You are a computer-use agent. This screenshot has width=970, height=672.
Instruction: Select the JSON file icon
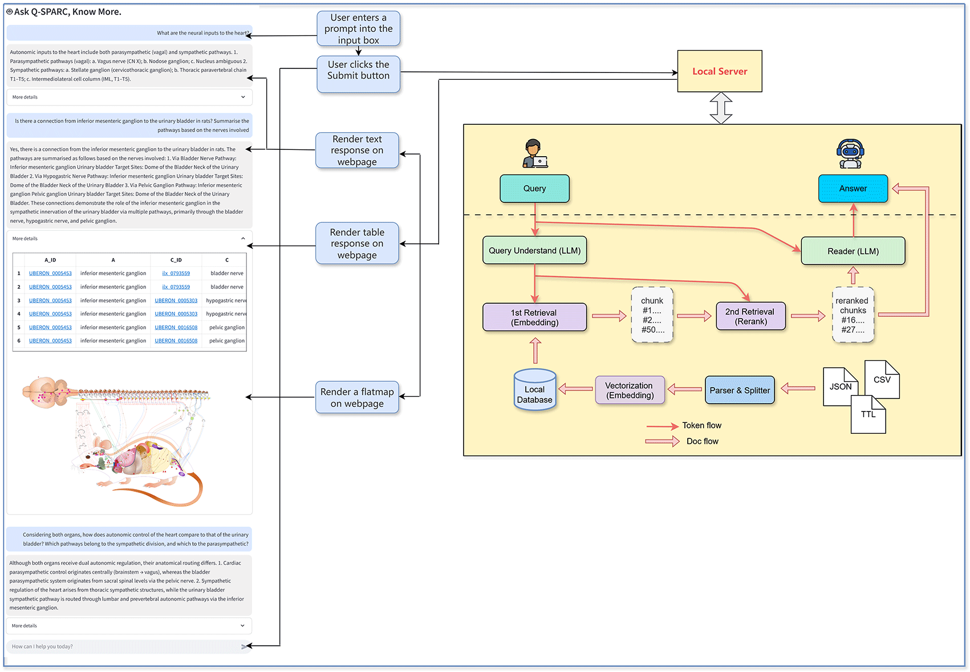[841, 386]
